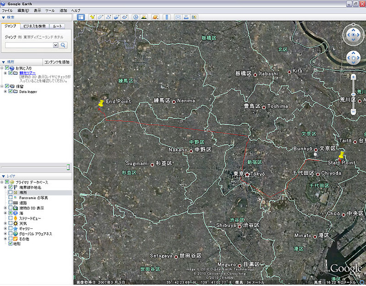366x286 pixels.
Task: Select the Add Path tool
Action: pyautogui.click(x=108, y=17)
